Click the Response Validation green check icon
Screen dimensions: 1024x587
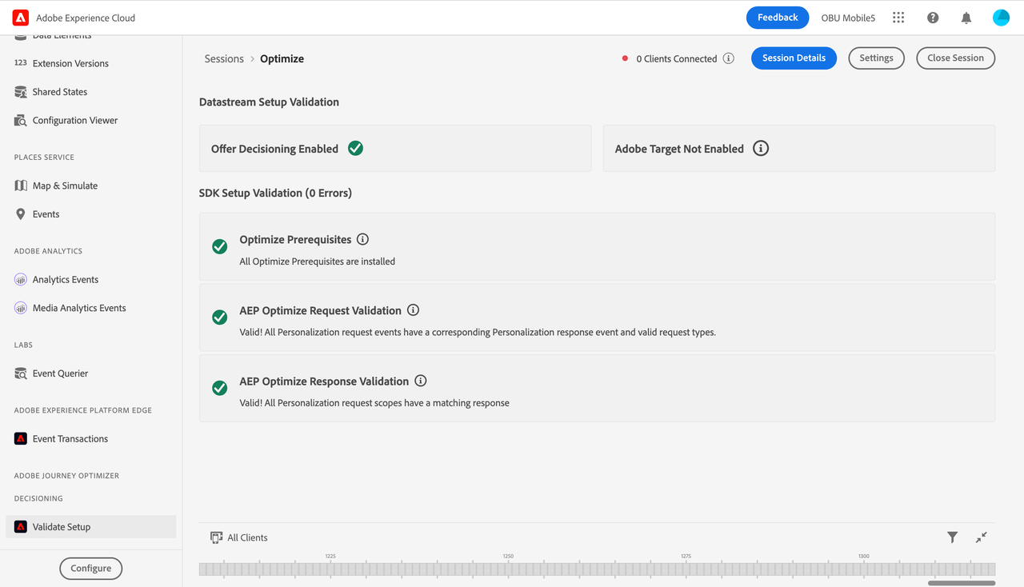(219, 388)
